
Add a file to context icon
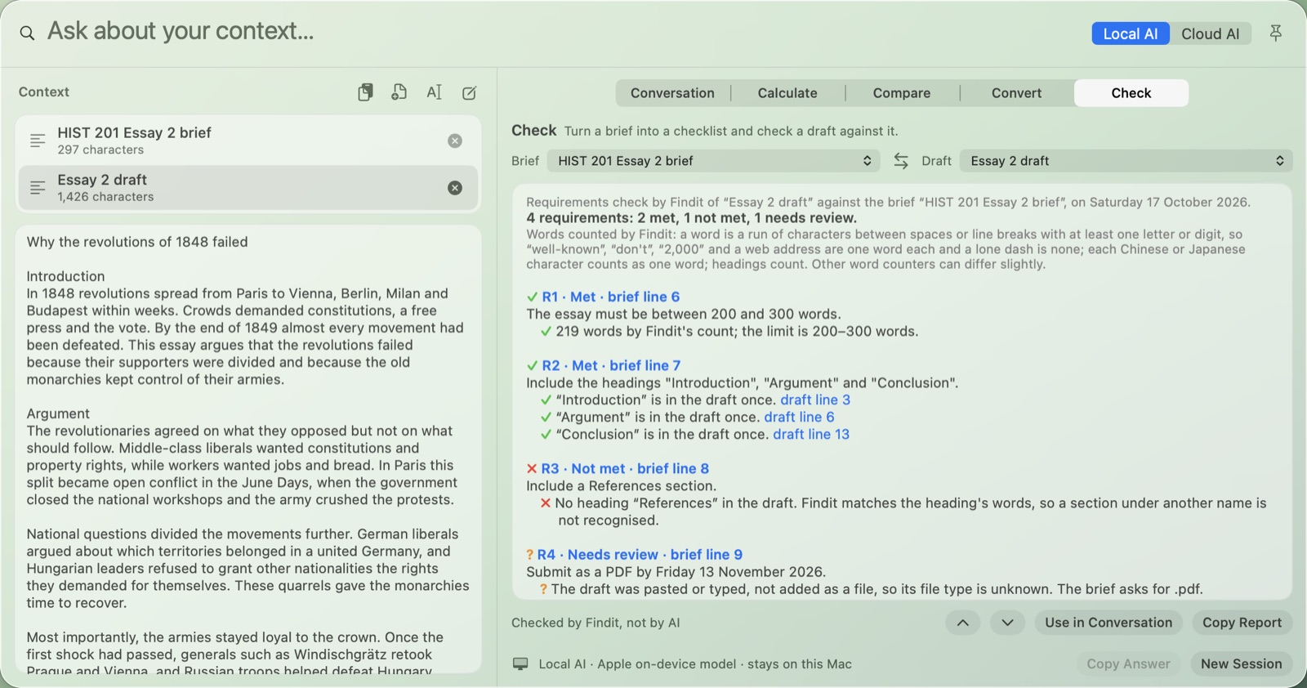[x=399, y=92]
